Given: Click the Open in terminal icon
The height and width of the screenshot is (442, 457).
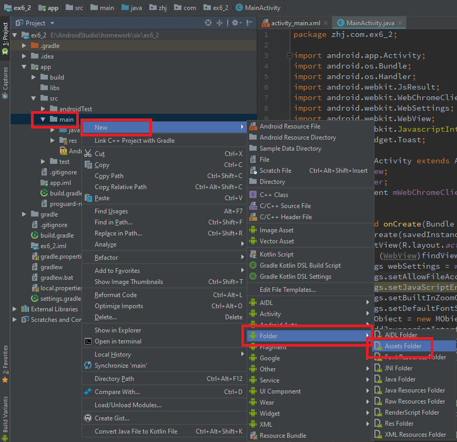Looking at the screenshot, I should 88,341.
